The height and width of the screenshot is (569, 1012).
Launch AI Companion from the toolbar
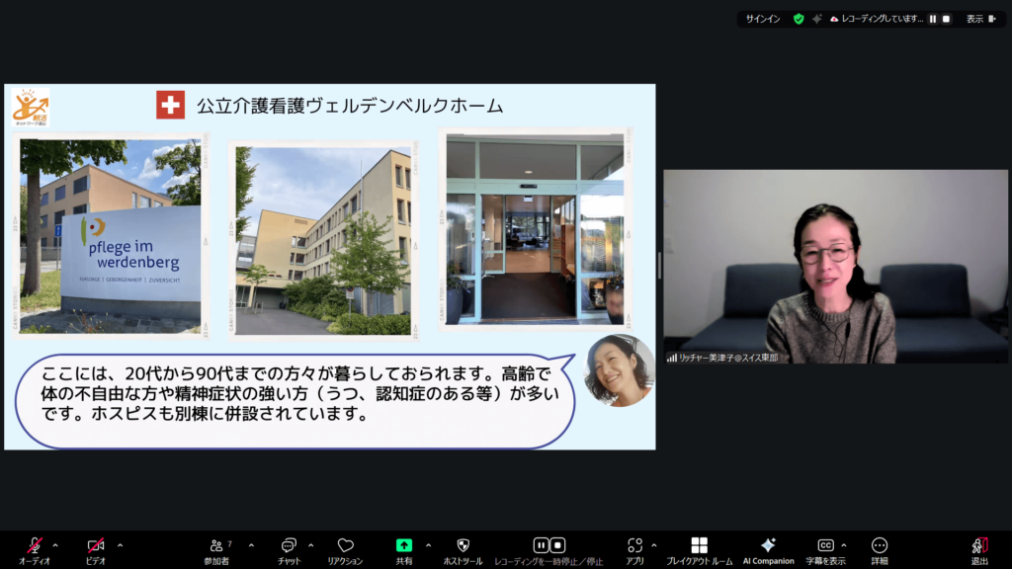tap(768, 545)
